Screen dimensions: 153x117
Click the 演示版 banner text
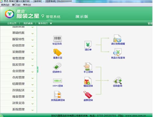(82, 17)
